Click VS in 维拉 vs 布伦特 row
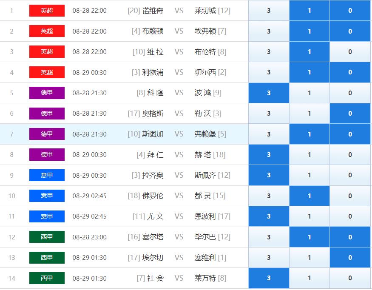Screen dimensions: 372x290 179,52
